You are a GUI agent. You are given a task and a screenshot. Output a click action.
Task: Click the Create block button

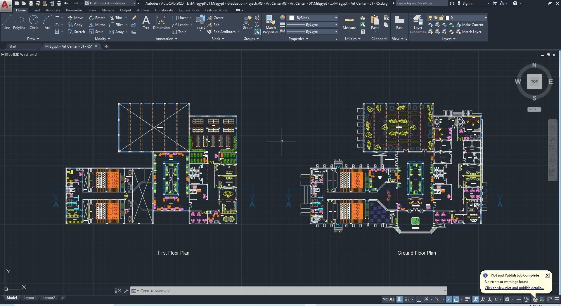coord(216,18)
